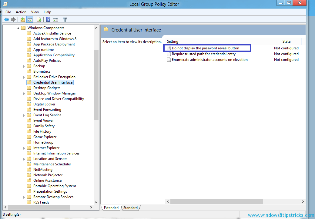Open Help using the blue question mark icon

(48, 19)
